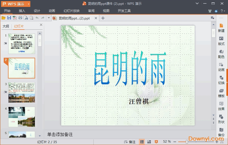Viewport: 228px width, 145px height.
Task: Select slide 1 thumbnail
Action: [x=22, y=44]
